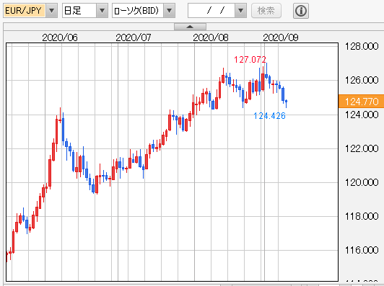This screenshot has width=384, height=286.
Task: Open the EUR/JPY currency pair dropdown
Action: coord(51,11)
